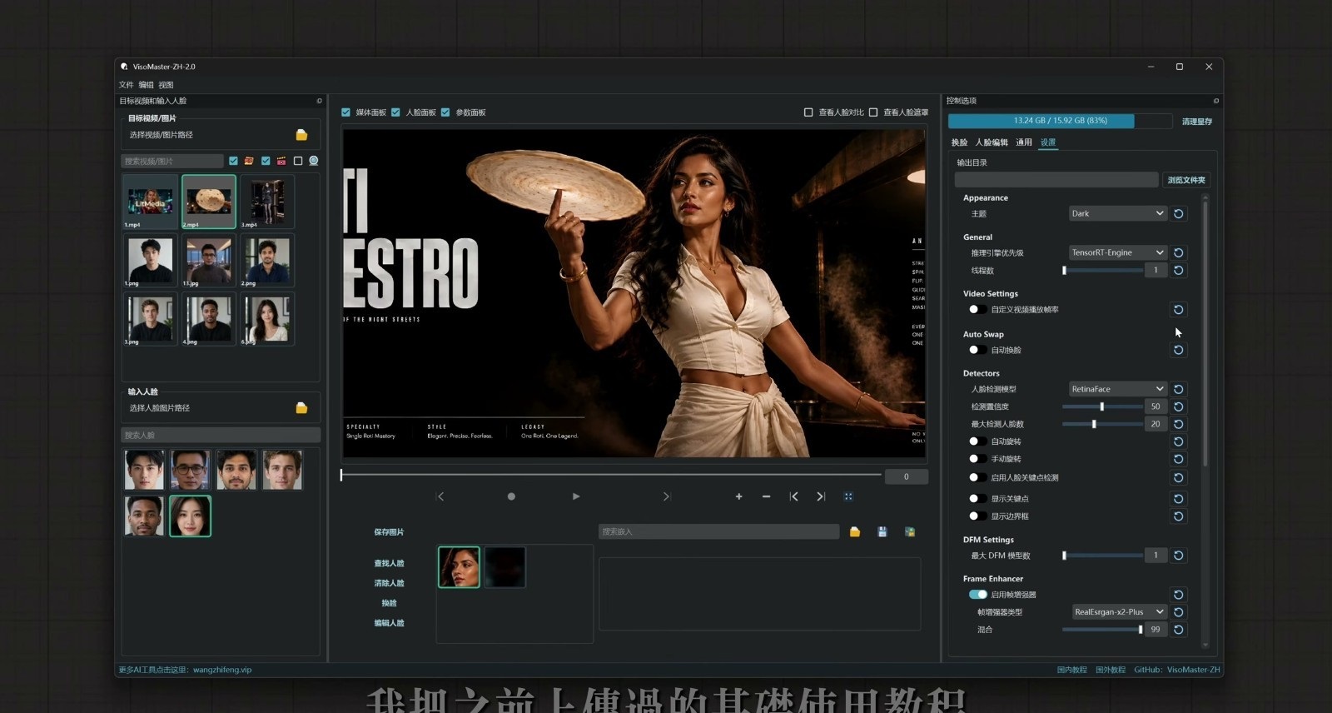Adjust the 混合 blend slider

(1102, 630)
